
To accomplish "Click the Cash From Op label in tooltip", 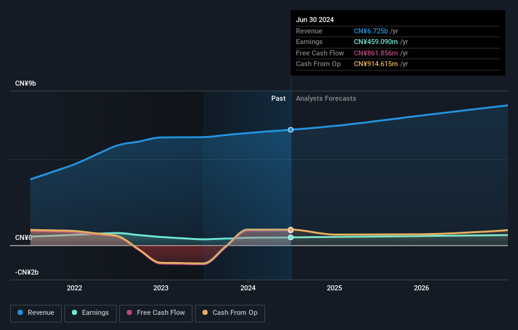I will (x=318, y=64).
